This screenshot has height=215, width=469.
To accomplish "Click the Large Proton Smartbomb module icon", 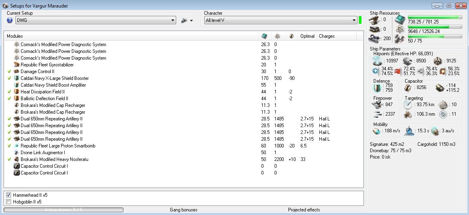I will (x=17, y=146).
